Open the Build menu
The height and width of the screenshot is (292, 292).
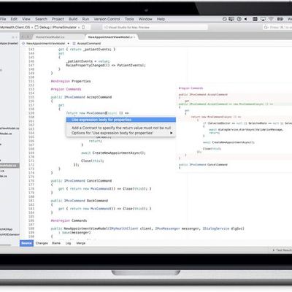73,19
